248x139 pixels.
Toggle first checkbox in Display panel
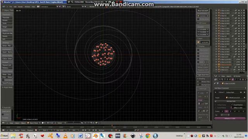tap(198, 50)
